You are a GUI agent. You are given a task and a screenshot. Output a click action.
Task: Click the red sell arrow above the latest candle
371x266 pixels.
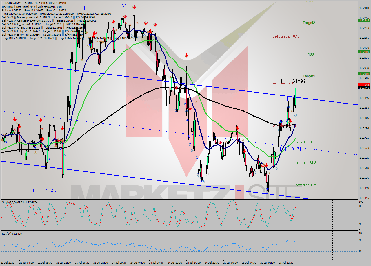pyautogui.click(x=291, y=121)
